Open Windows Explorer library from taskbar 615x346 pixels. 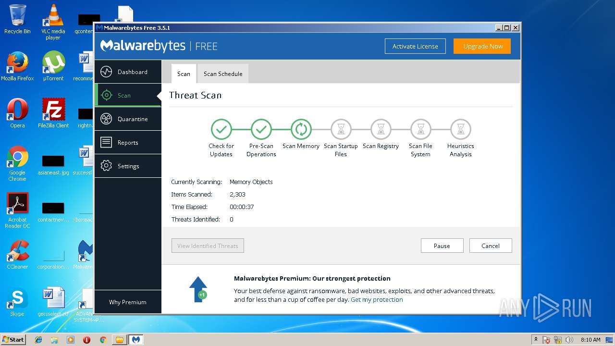pyautogui.click(x=54, y=340)
